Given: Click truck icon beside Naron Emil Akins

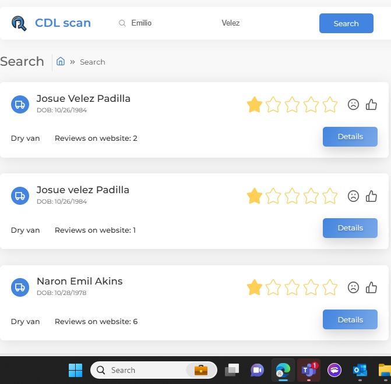Looking at the screenshot, I should [20, 287].
